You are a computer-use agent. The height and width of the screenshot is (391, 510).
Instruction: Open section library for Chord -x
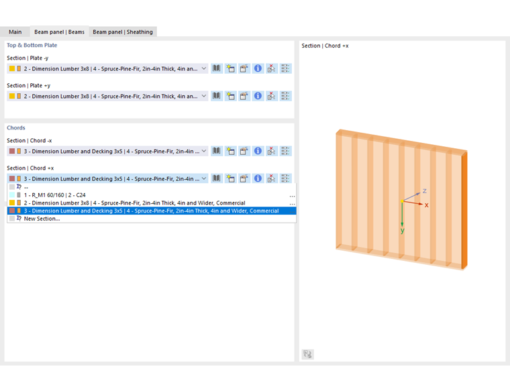(217, 151)
